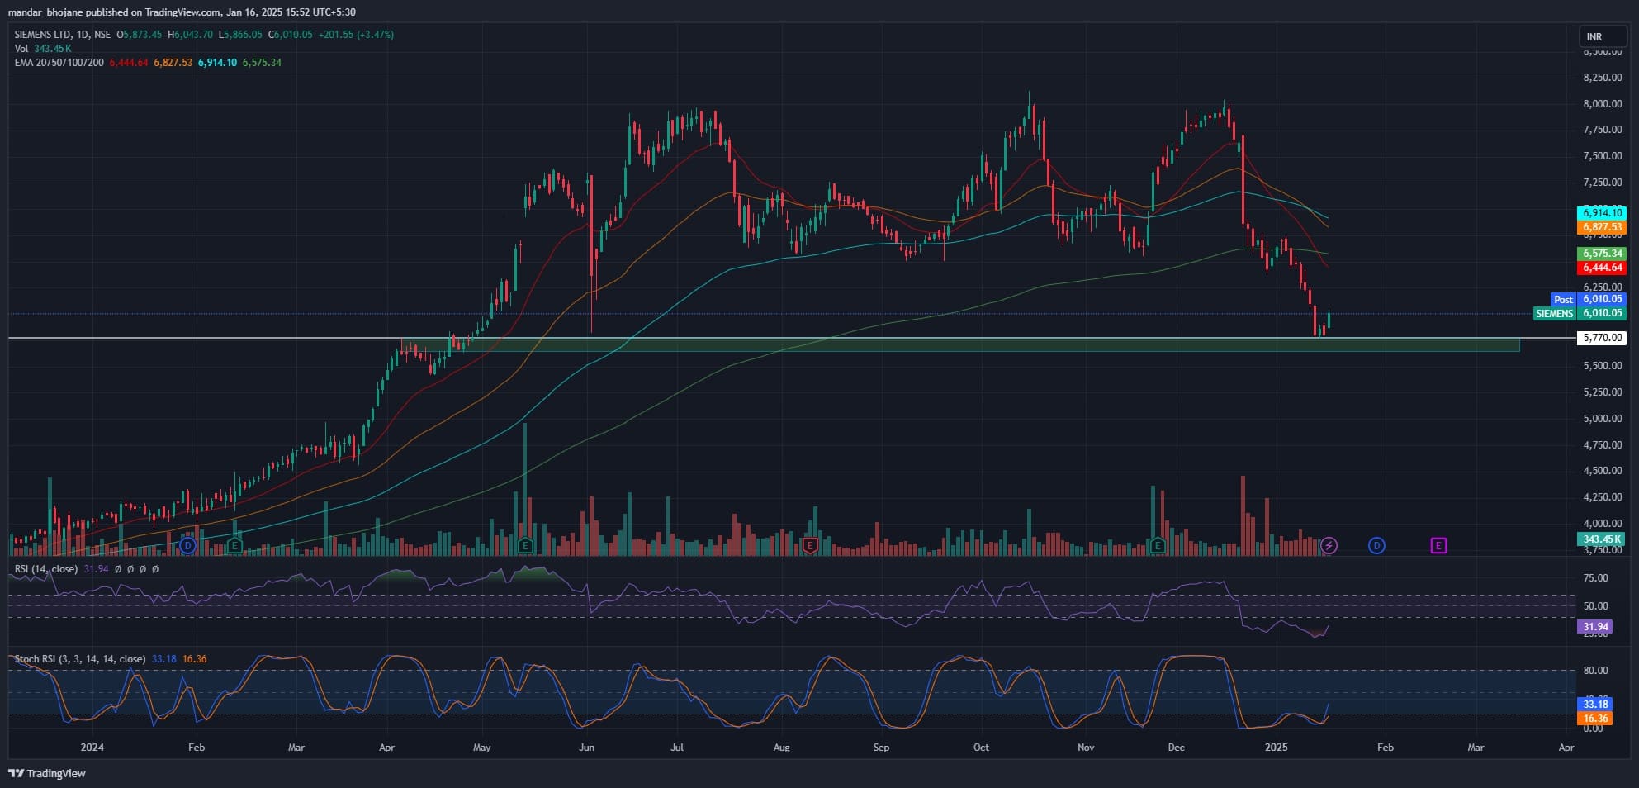This screenshot has width=1639, height=788.
Task: Click the TradingView logo at bottom left
Action: (x=47, y=773)
